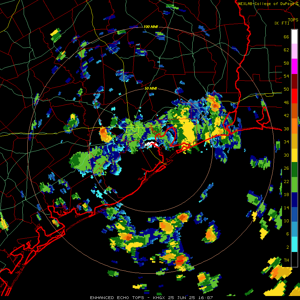The image size is (300, 300).
Task: Click the 58 value on legend scale
Action: click(x=286, y=63)
